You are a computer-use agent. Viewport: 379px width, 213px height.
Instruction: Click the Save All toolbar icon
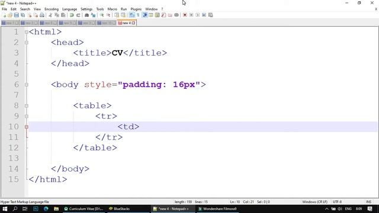click(x=23, y=15)
